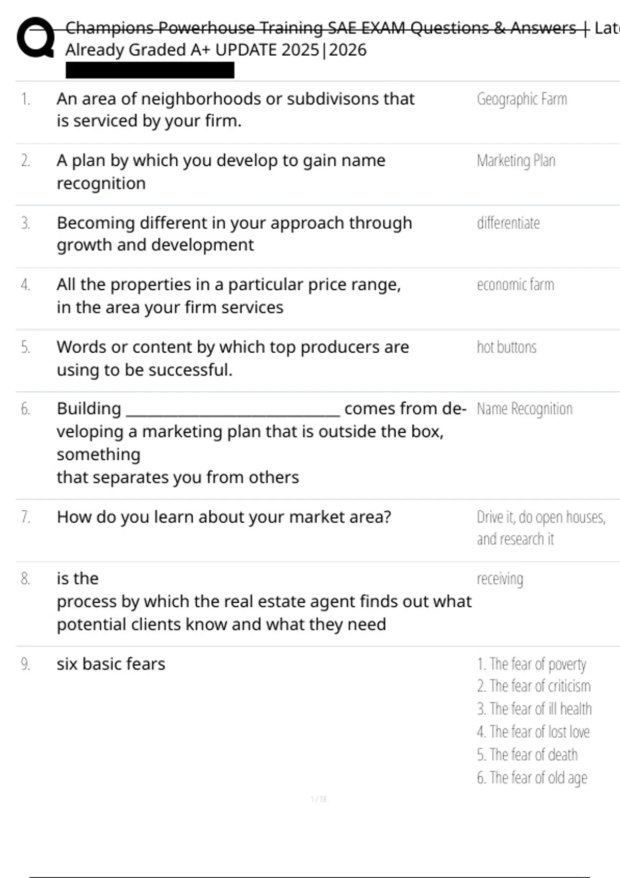The height and width of the screenshot is (878, 620).
Task: Select the 'Marketing Plan' answer text
Action: (516, 161)
